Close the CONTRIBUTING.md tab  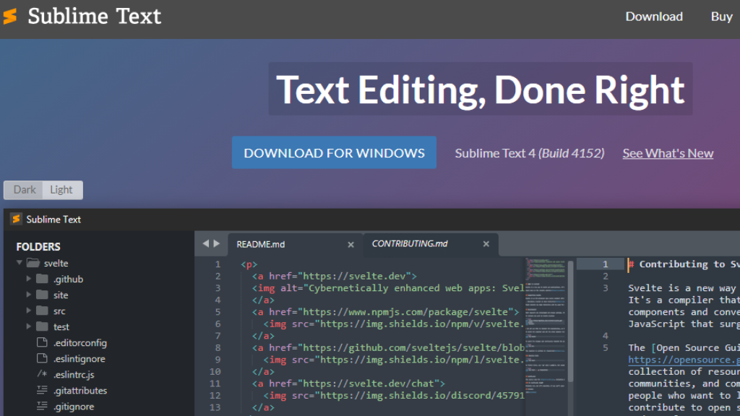pos(486,244)
